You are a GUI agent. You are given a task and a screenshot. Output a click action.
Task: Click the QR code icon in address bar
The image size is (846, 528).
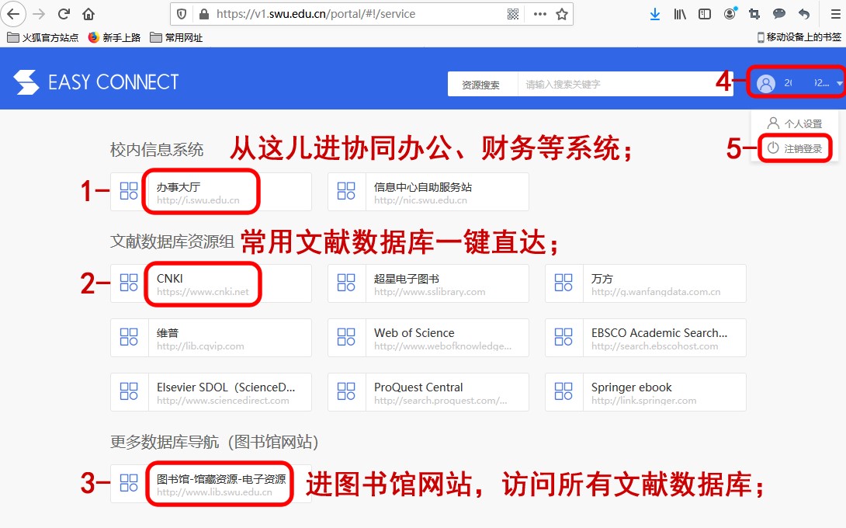513,14
